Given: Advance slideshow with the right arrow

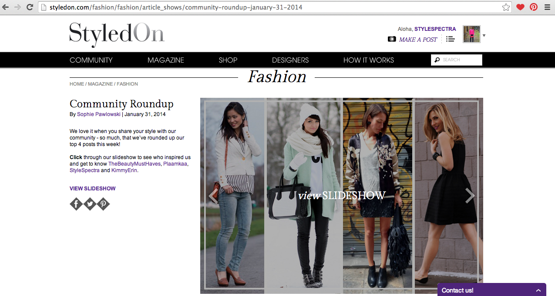Looking at the screenshot, I should coord(470,196).
